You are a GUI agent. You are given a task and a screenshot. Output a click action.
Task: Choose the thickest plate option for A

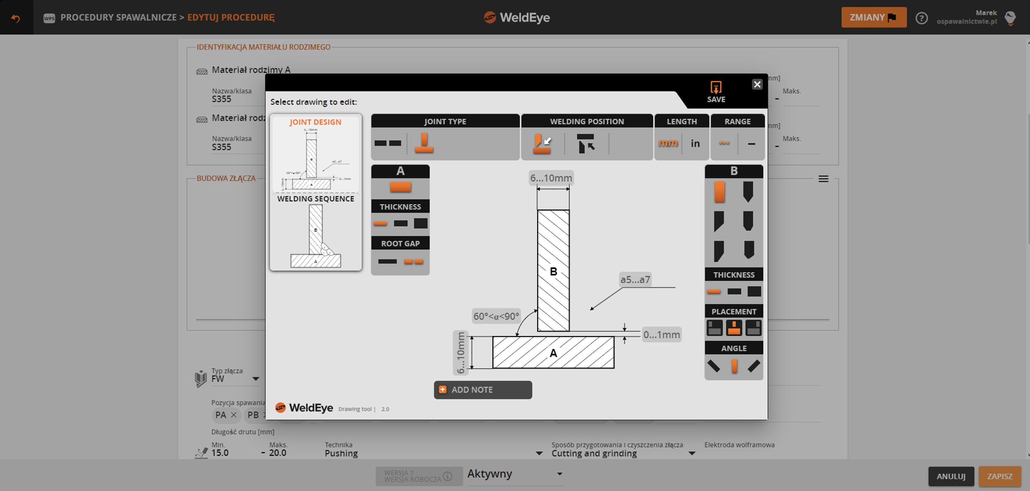(x=421, y=223)
